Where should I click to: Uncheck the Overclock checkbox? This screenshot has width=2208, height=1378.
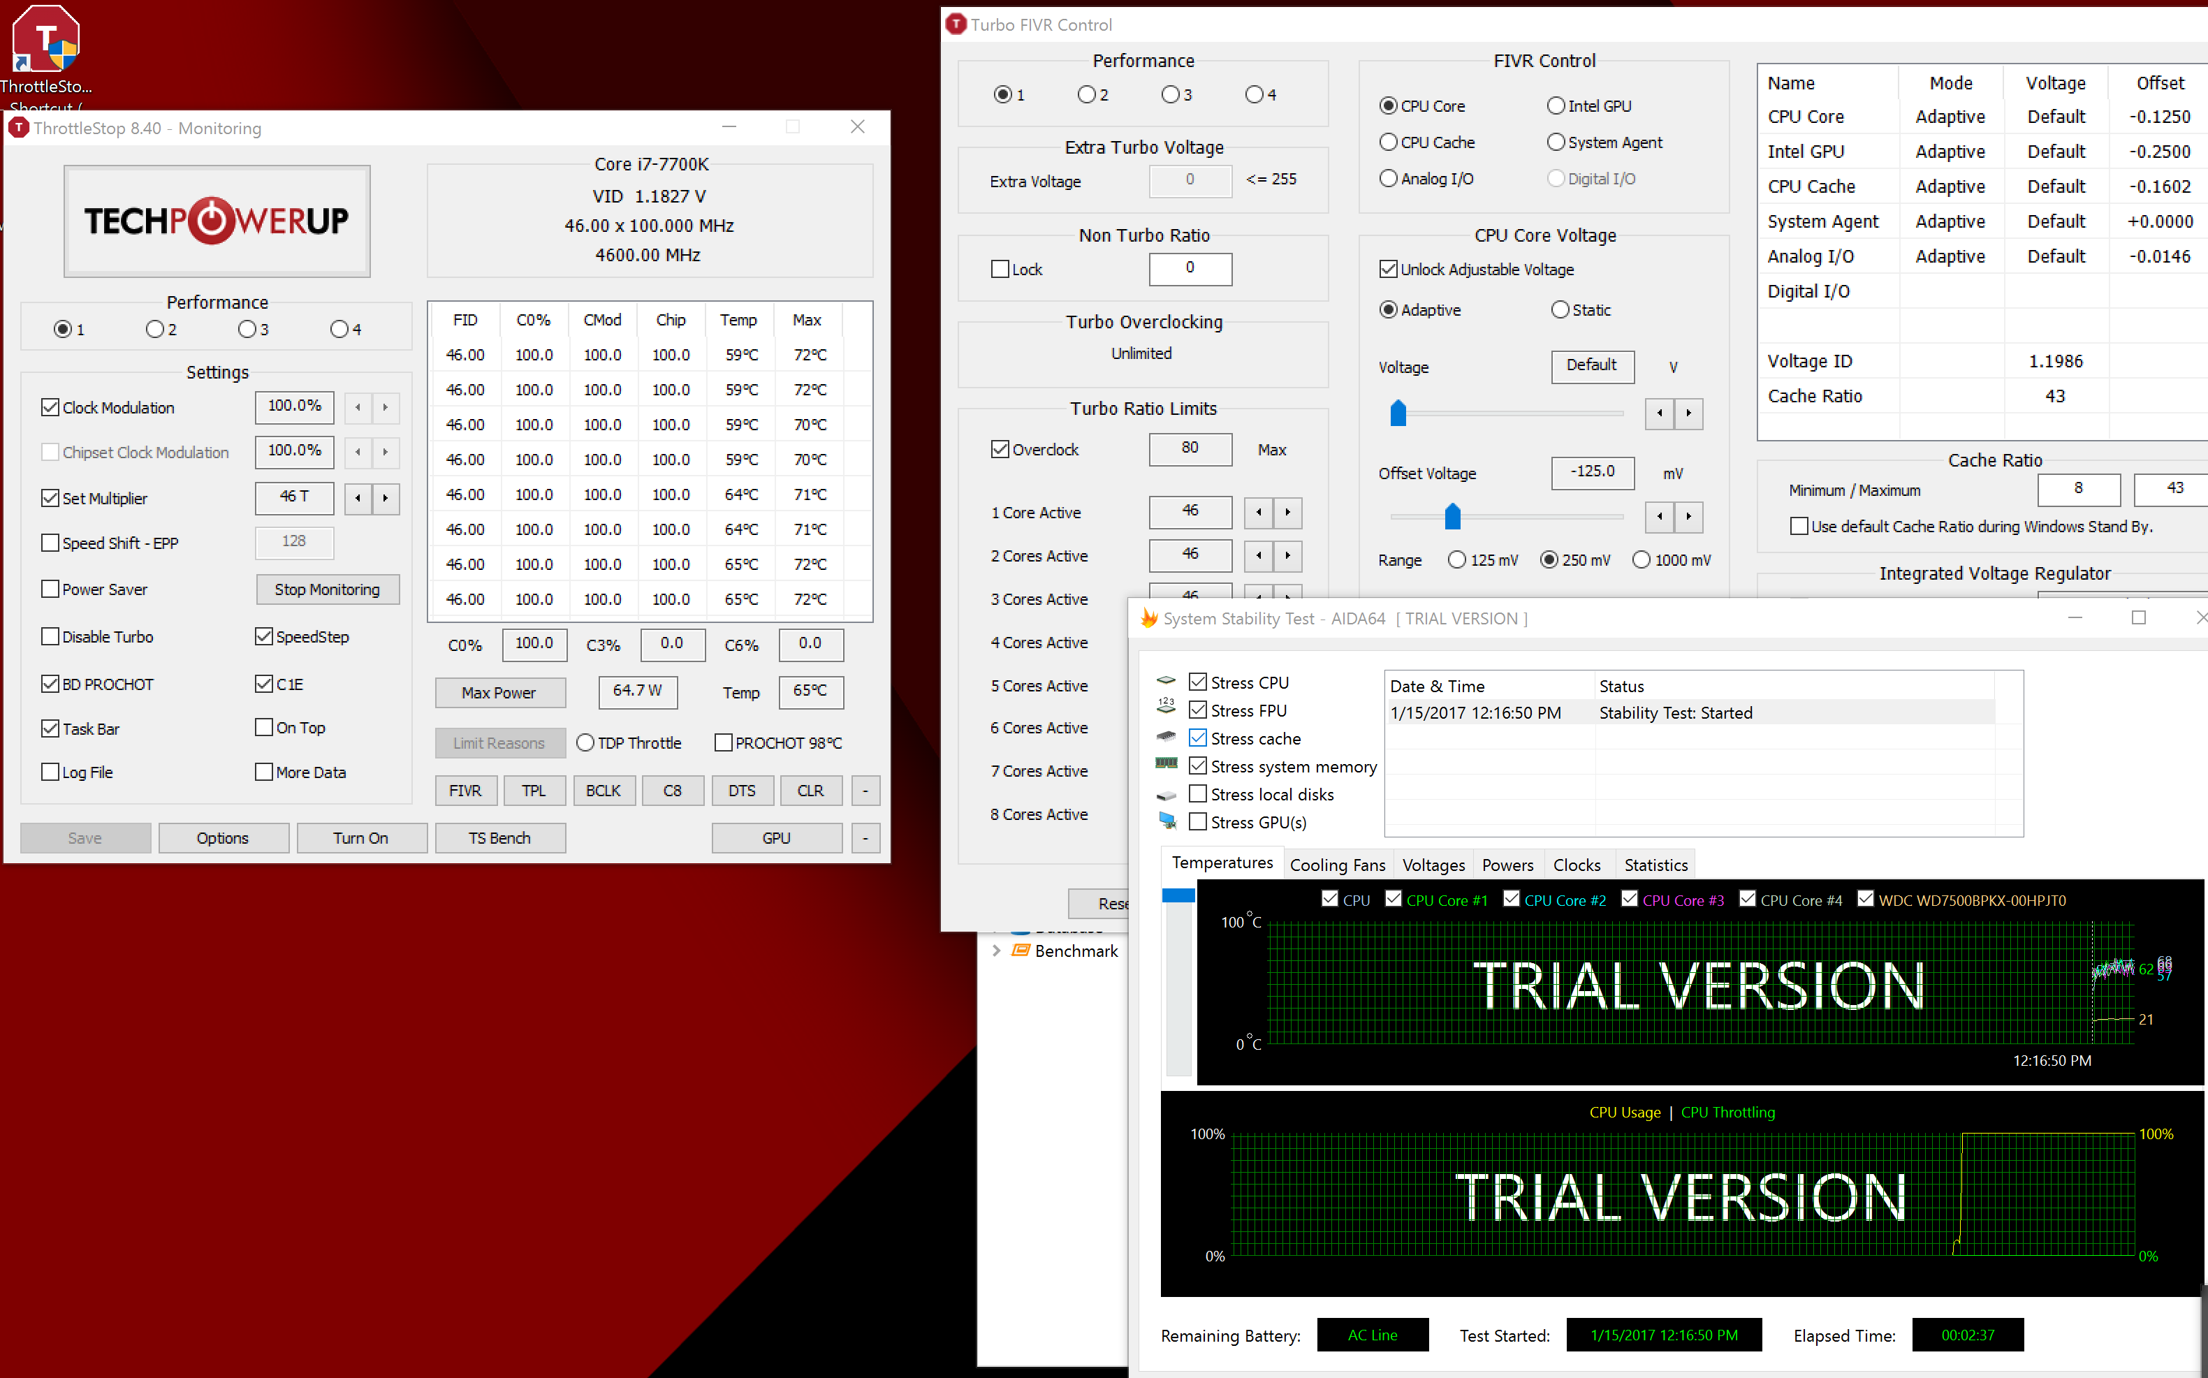(x=1000, y=449)
